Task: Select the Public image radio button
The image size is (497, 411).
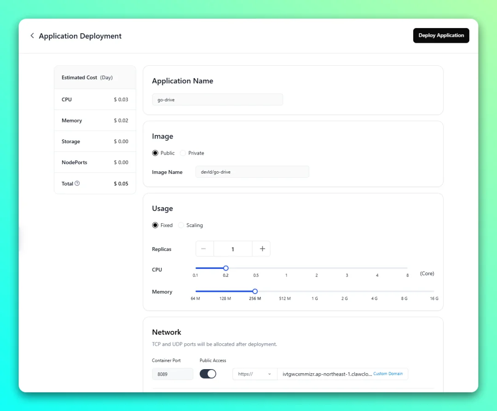Action: coord(155,153)
